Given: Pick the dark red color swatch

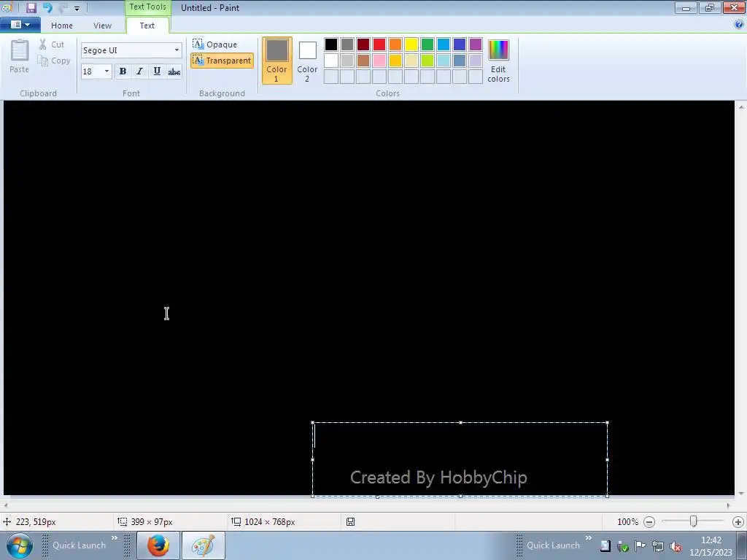Looking at the screenshot, I should coord(363,44).
